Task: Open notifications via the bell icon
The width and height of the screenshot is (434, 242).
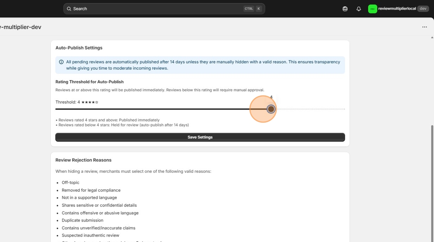Action: [358, 8]
